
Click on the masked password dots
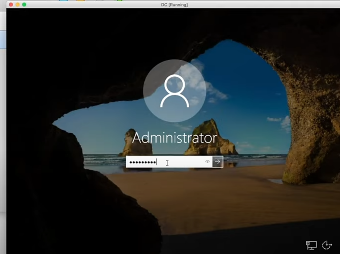pyautogui.click(x=142, y=162)
